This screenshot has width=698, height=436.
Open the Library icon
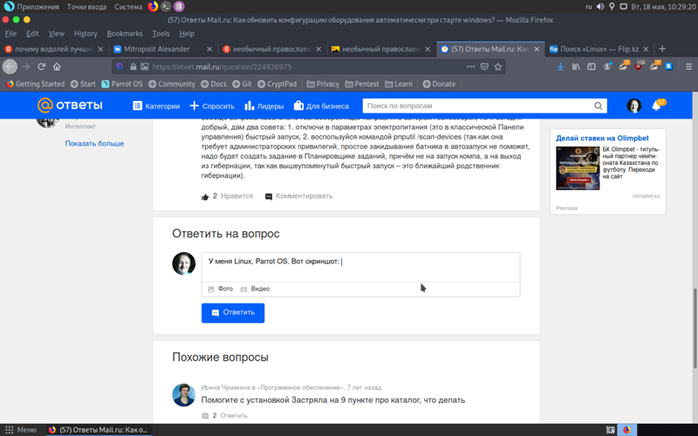tap(576, 67)
